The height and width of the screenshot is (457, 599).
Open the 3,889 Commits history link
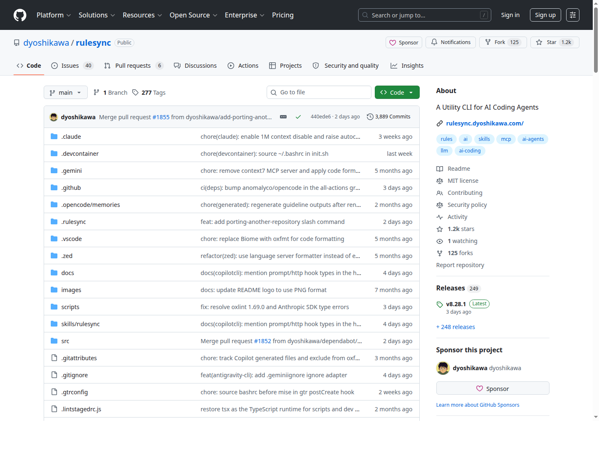click(389, 117)
